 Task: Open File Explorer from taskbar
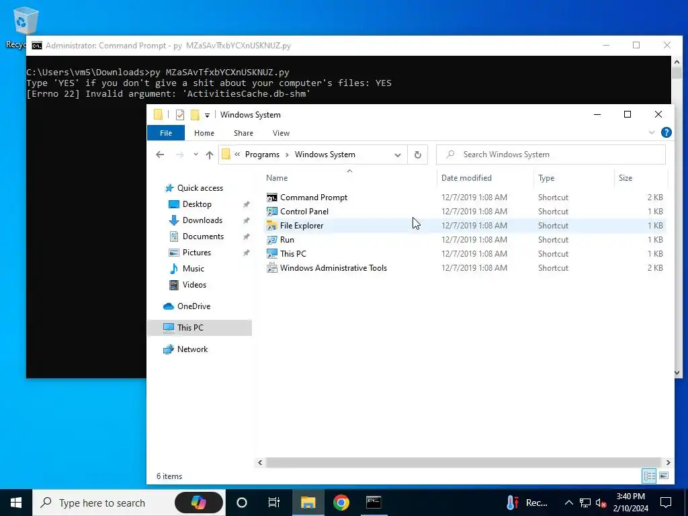[x=308, y=503]
